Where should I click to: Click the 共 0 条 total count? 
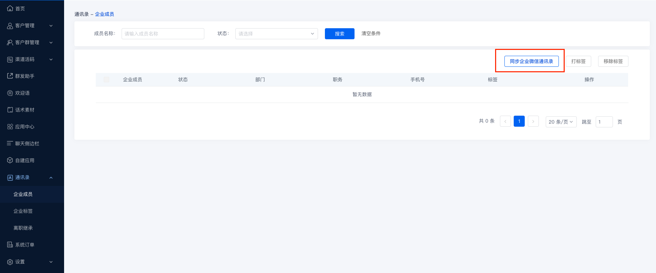pyautogui.click(x=487, y=121)
